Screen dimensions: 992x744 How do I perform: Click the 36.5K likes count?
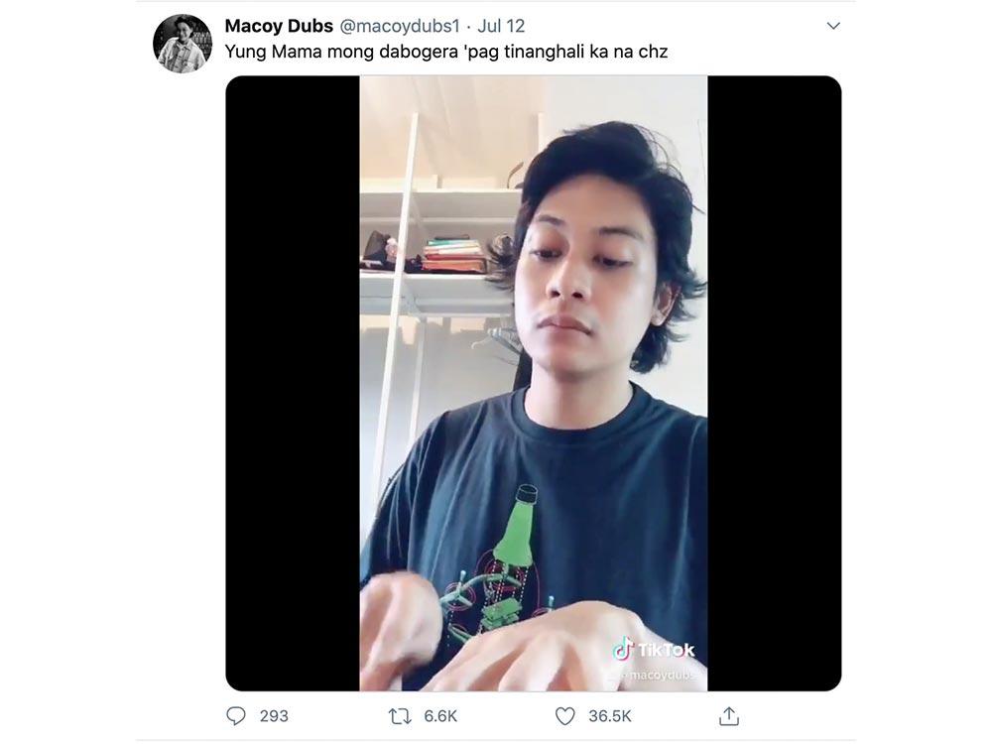point(610,716)
